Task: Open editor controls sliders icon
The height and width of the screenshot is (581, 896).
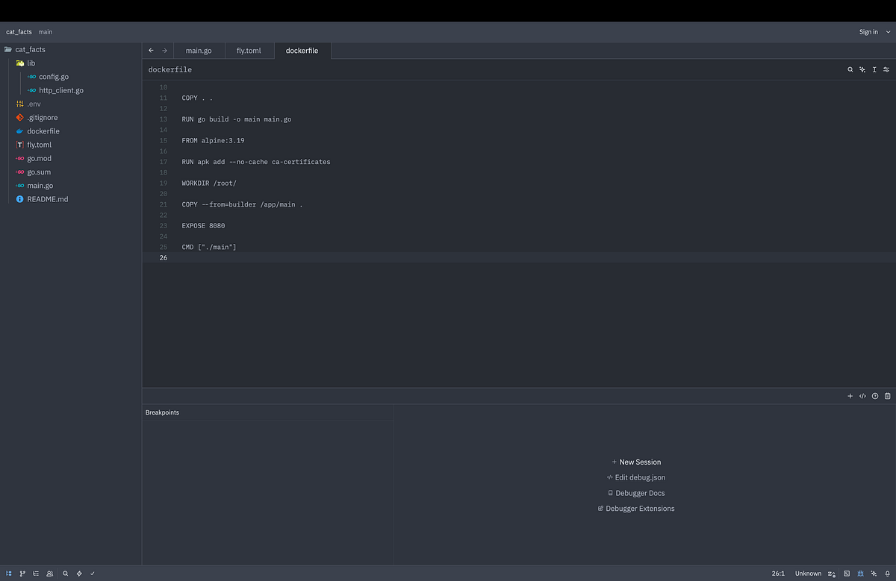Action: pyautogui.click(x=886, y=69)
